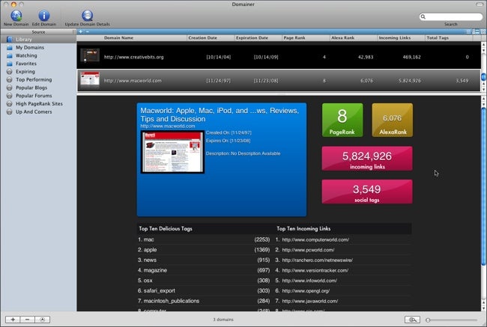Click the minus icon in the blue bar

pos(87,31)
